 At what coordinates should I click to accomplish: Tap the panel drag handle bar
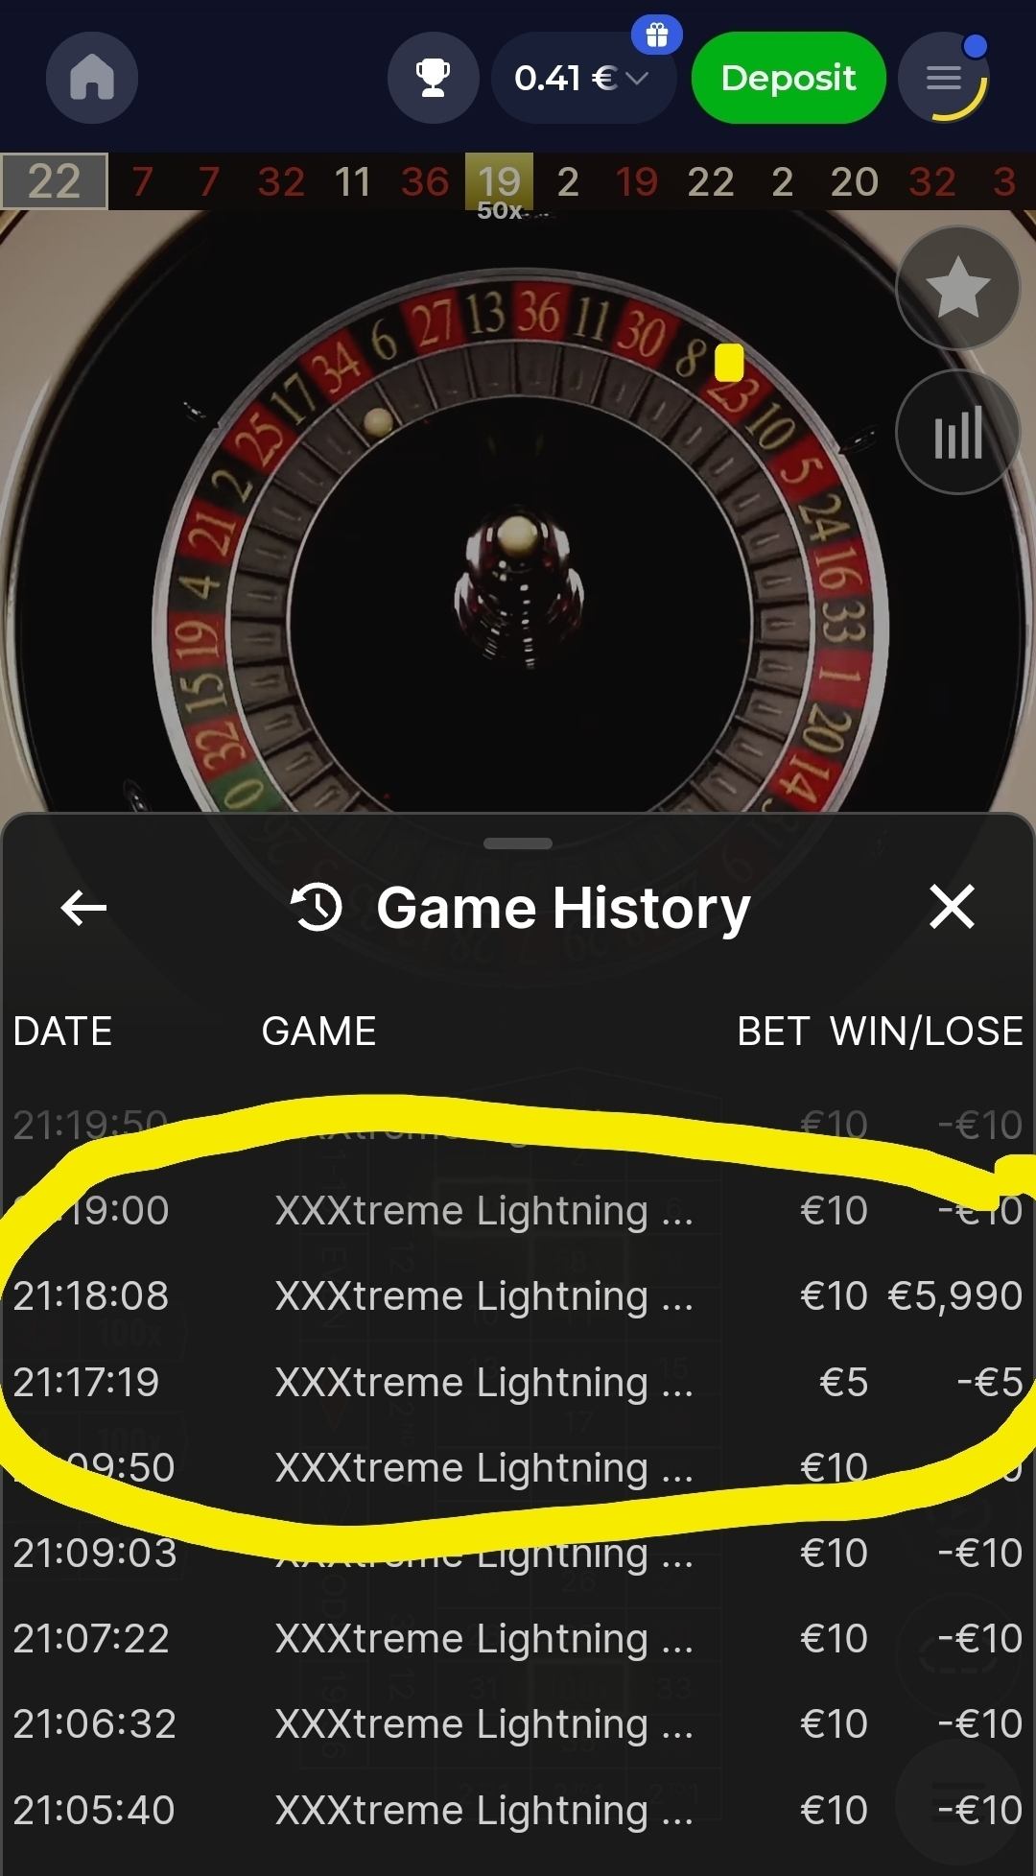(518, 843)
